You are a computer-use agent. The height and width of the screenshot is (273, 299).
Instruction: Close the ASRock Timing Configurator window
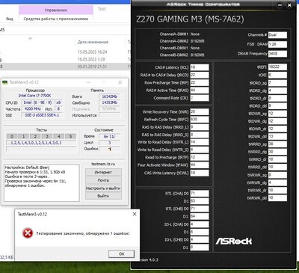coord(290,4)
